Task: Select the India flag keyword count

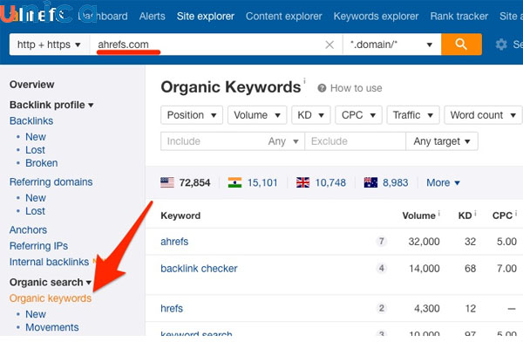Action: [253, 182]
